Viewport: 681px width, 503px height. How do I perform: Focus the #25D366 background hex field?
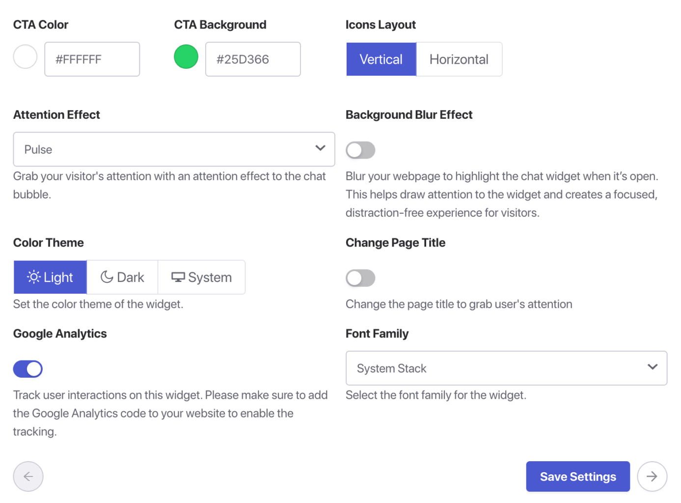coord(252,59)
